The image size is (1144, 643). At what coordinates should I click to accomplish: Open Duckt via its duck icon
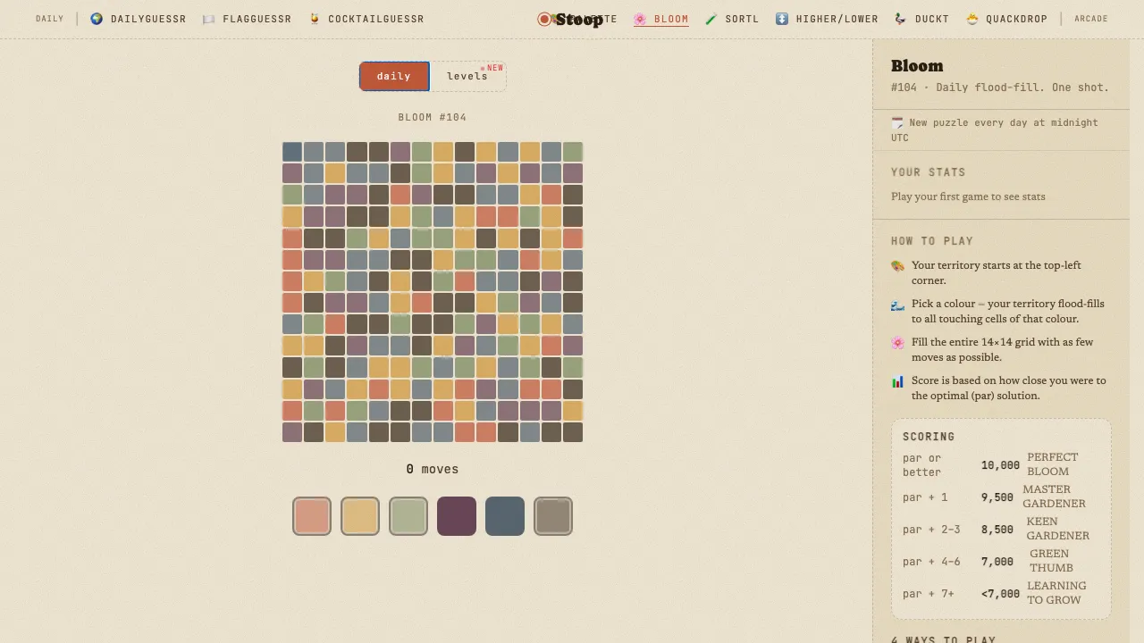[901, 19]
